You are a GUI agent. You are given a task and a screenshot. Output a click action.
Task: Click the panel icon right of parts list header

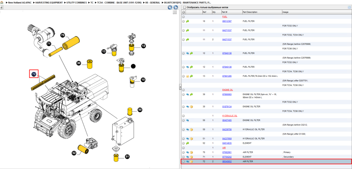349,7
